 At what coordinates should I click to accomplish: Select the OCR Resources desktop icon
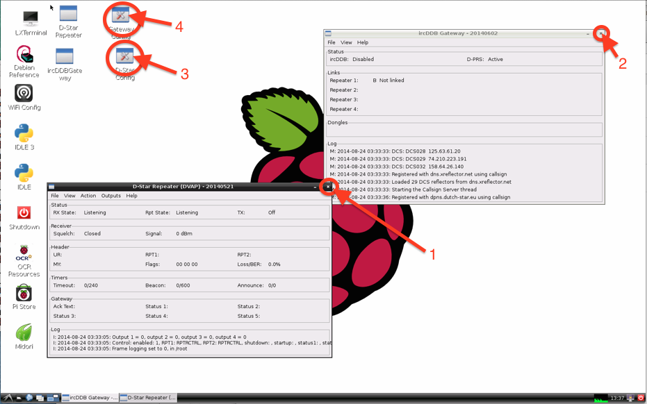(x=24, y=253)
